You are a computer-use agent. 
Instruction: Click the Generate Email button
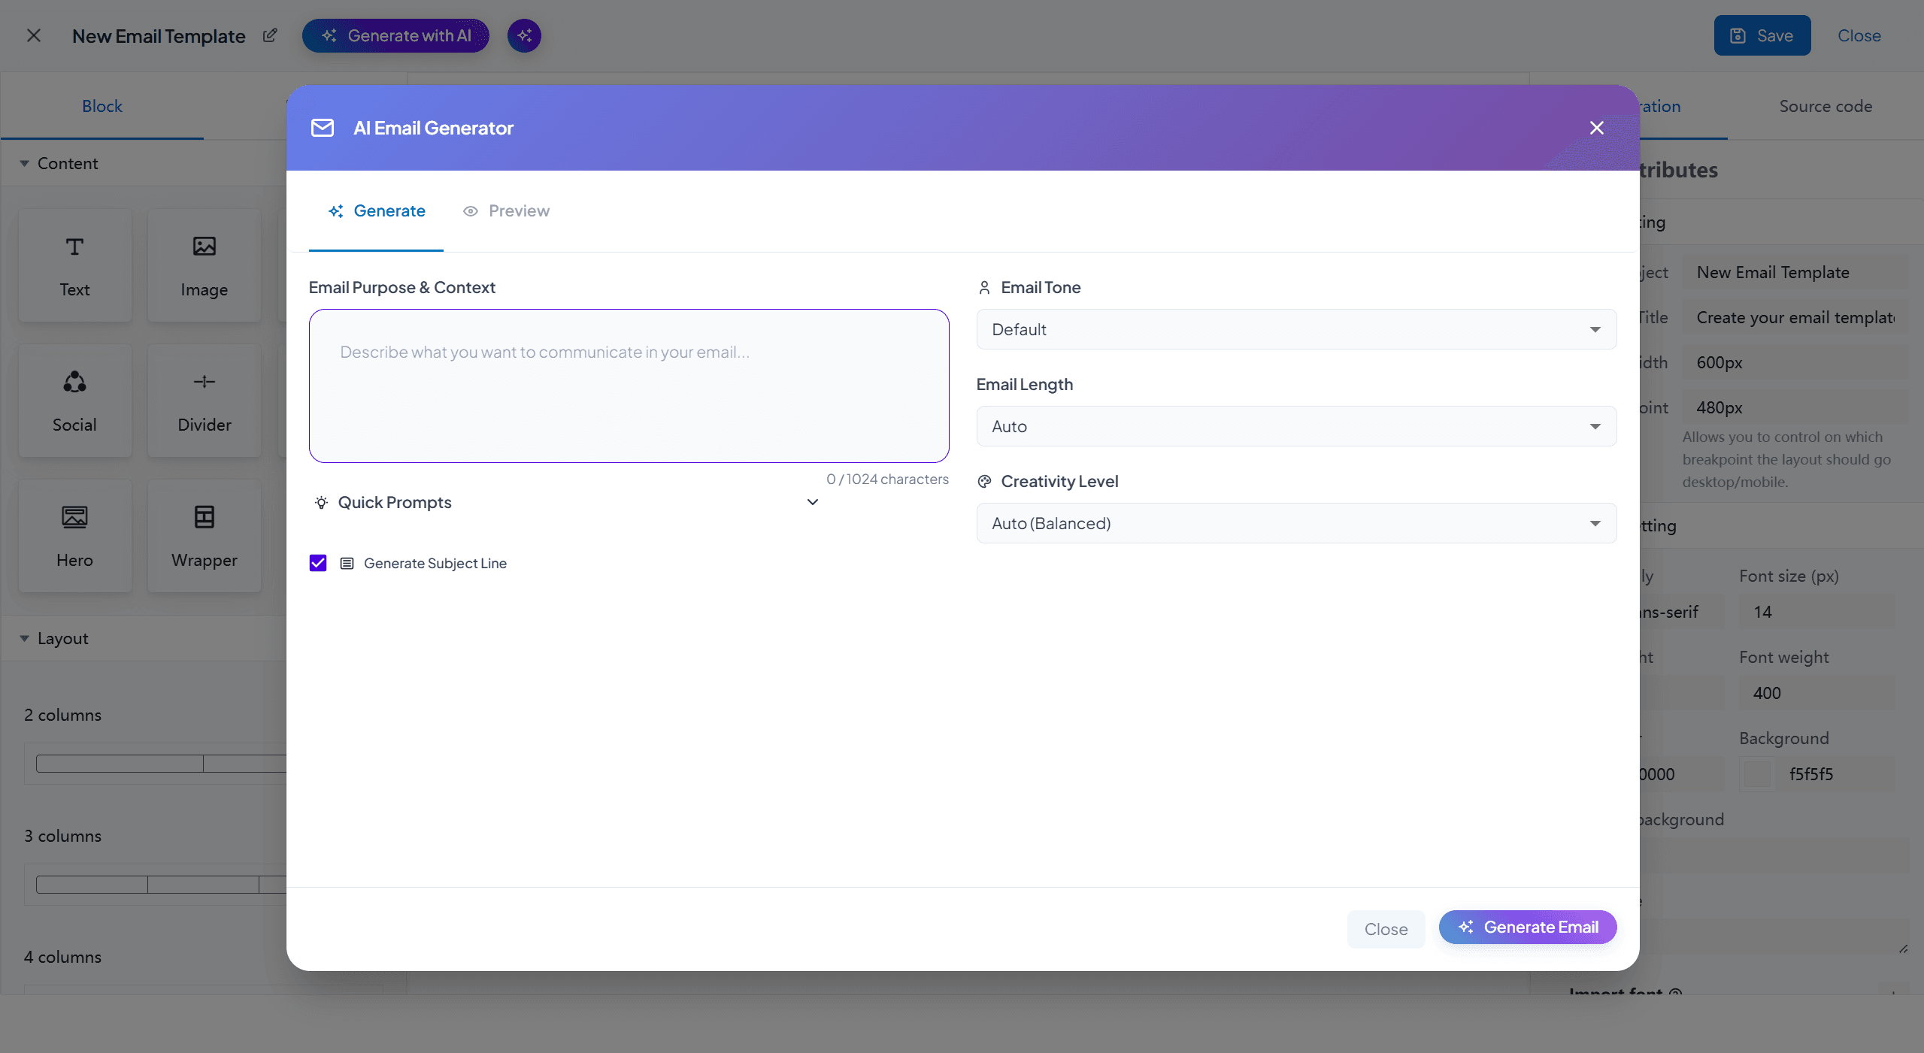point(1527,927)
